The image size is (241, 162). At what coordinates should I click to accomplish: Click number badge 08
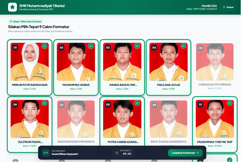pos(108,104)
